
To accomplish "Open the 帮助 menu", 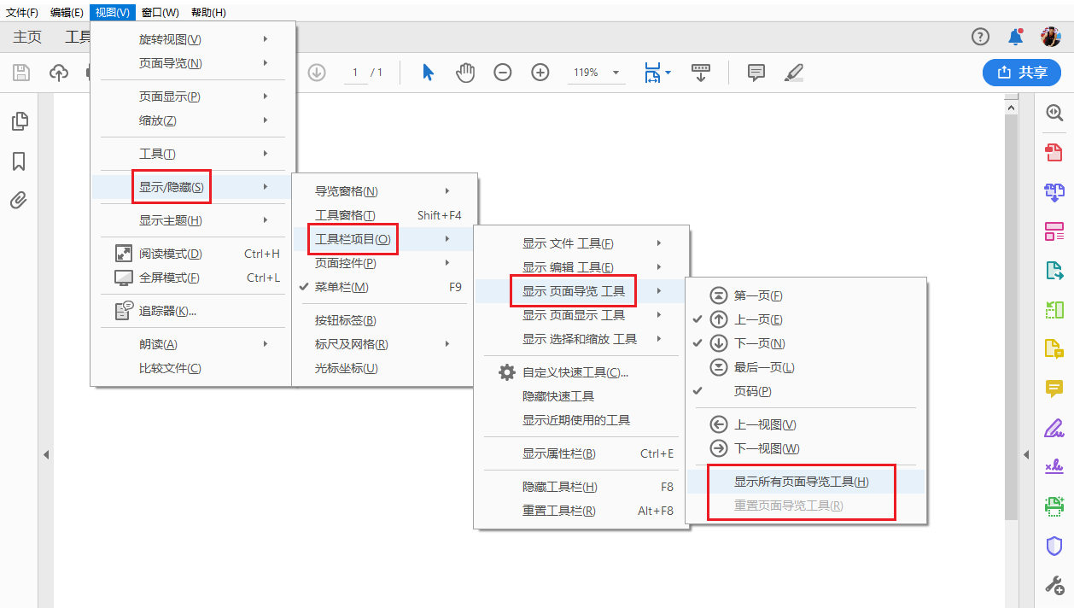I will pyautogui.click(x=209, y=12).
